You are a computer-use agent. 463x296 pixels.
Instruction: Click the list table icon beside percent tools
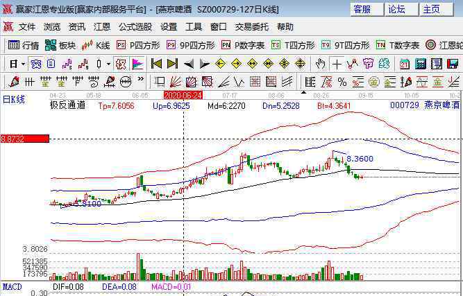[x=310, y=82]
